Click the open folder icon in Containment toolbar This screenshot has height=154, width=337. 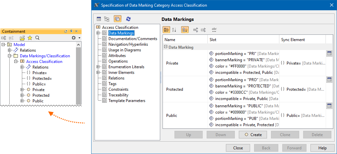(x=22, y=38)
